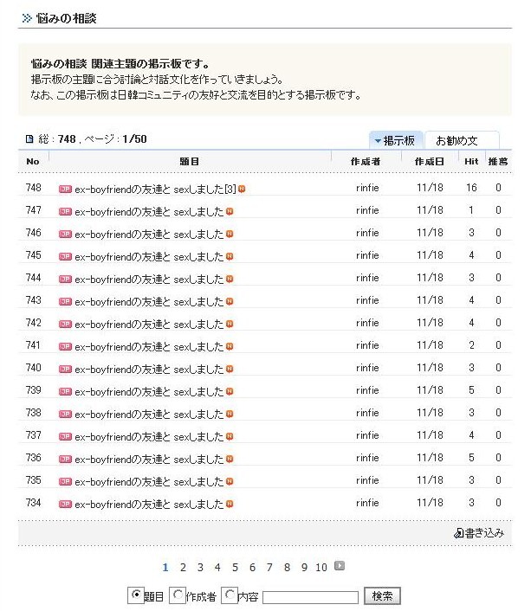
Task: Sort by the Hit column header
Action: (470, 161)
